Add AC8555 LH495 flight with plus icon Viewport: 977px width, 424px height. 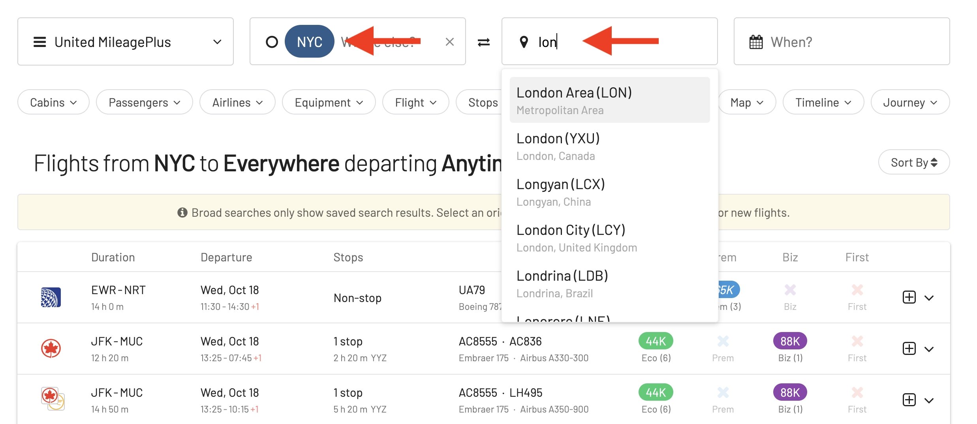tap(909, 400)
